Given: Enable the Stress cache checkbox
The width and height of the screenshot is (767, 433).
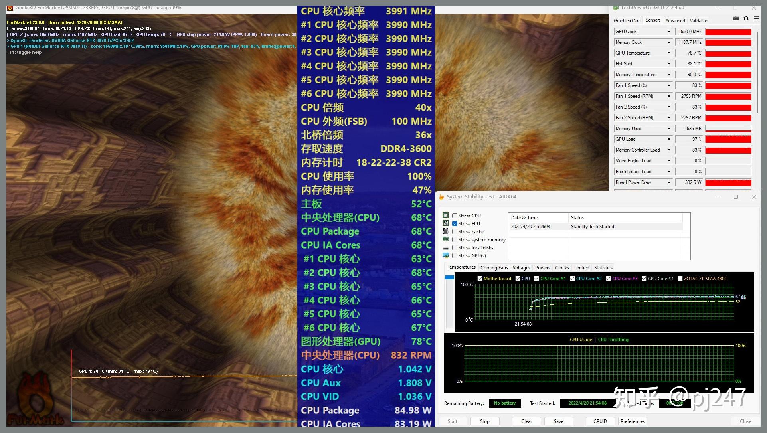Looking at the screenshot, I should point(455,231).
